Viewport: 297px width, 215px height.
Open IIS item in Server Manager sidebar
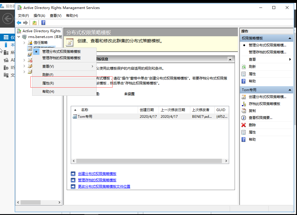(x=9, y=68)
